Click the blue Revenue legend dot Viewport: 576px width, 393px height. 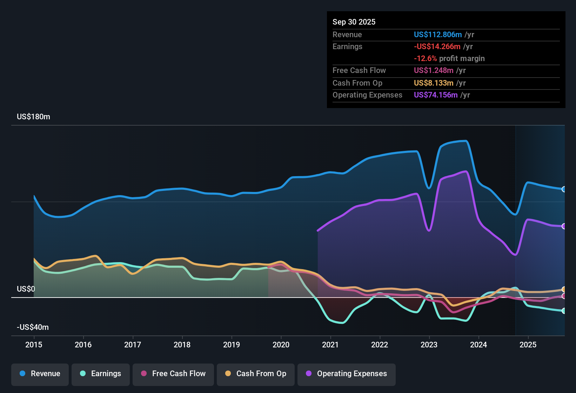(22, 374)
